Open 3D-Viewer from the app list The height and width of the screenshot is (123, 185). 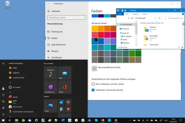(17, 87)
